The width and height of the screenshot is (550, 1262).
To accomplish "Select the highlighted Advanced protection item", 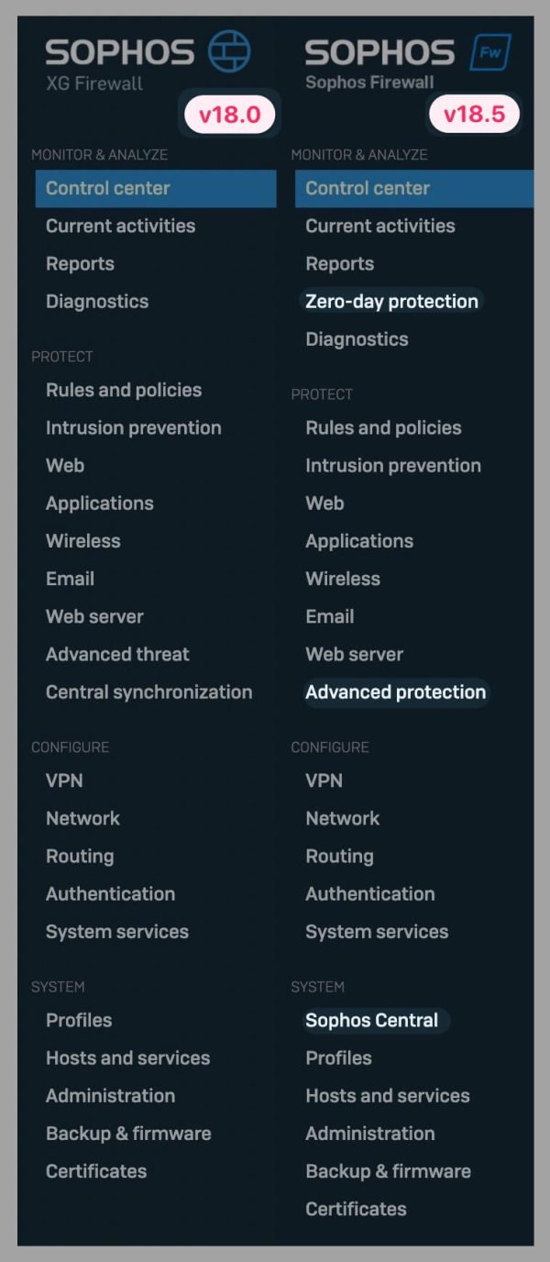I will pyautogui.click(x=396, y=692).
